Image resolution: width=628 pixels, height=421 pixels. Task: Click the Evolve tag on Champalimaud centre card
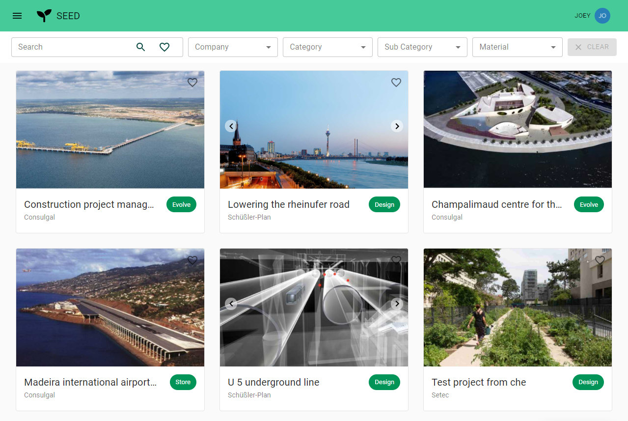tap(589, 205)
